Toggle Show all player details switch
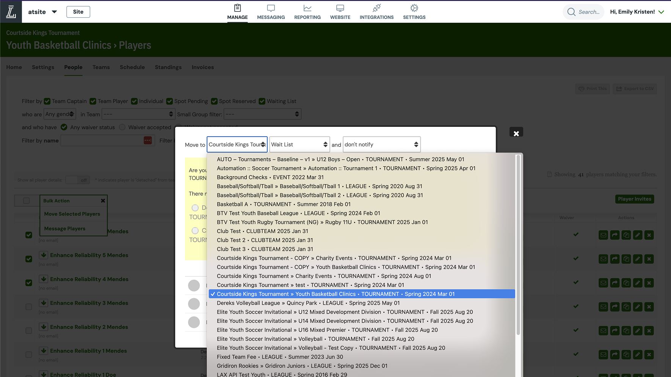This screenshot has height=377, width=671. [77, 180]
